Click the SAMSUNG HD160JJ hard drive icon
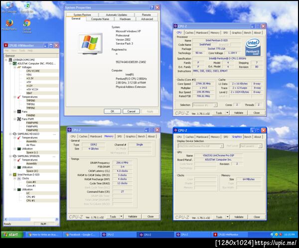Image resolution: width=299 pixels, height=248 pixels. (14, 134)
